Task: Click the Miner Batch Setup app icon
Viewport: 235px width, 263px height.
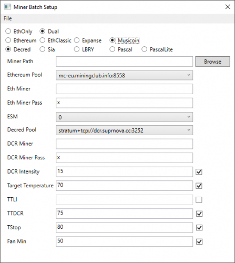Action: tap(7, 7)
